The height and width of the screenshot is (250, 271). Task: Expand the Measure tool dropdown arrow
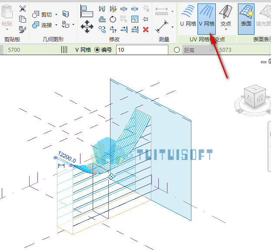(x=172, y=11)
